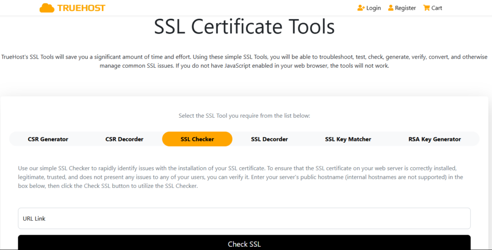The width and height of the screenshot is (492, 250).
Task: Go to the Cart page
Action: pyautogui.click(x=436, y=8)
